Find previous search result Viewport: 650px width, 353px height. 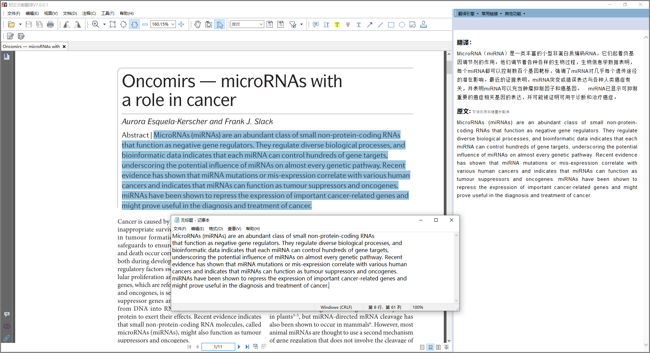tap(270, 24)
